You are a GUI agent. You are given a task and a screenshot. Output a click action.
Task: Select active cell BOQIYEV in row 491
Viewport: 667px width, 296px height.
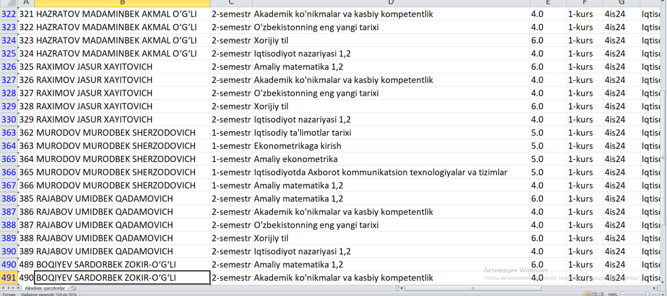pos(122,278)
